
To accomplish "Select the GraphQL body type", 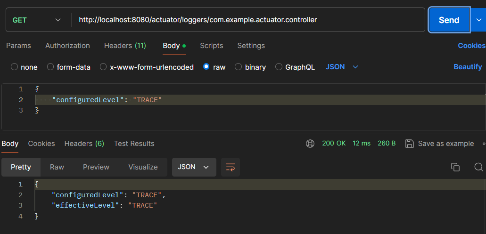I will pyautogui.click(x=279, y=67).
